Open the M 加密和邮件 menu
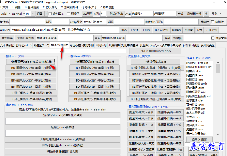Image resolution: width=227 pixels, height=156 pixels. point(69,7)
